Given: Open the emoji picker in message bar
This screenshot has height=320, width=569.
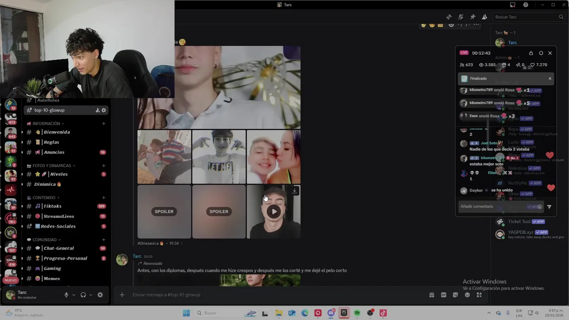Looking at the screenshot, I should [x=467, y=295].
